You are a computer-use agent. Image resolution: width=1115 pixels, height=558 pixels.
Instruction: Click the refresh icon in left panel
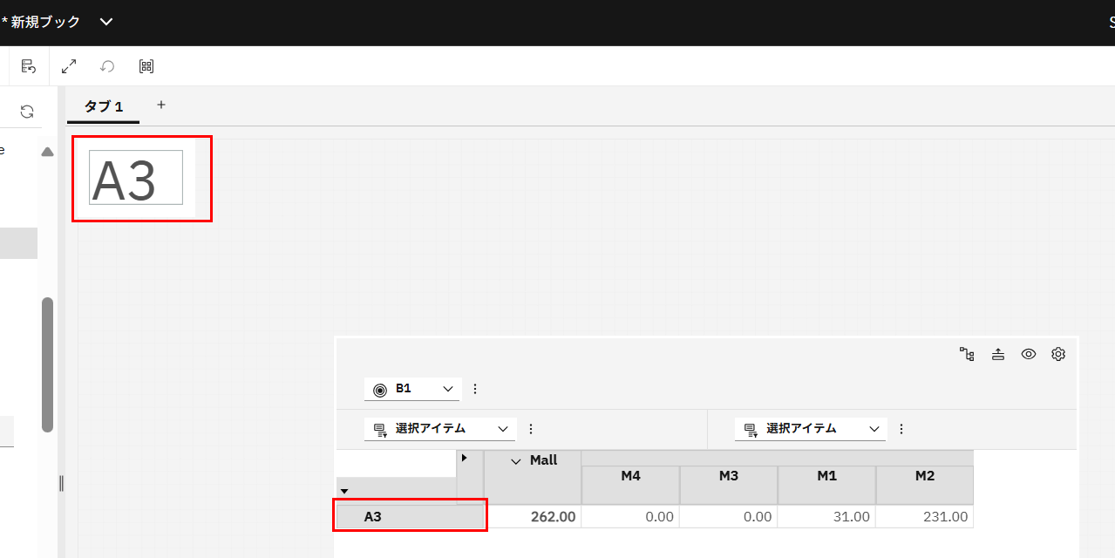click(x=27, y=112)
